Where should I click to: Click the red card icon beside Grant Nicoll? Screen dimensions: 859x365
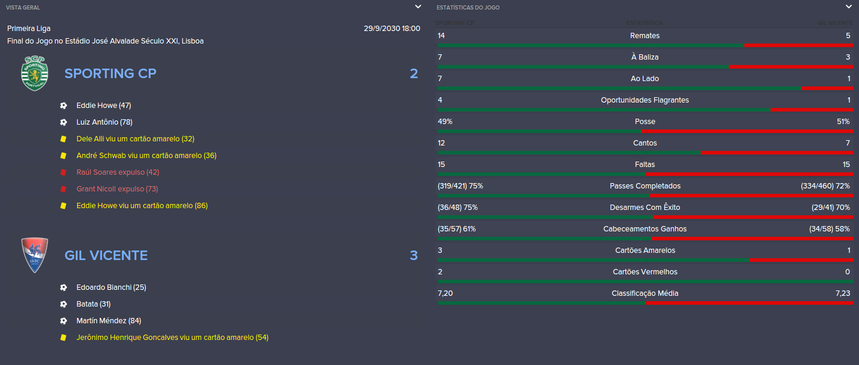coord(63,189)
